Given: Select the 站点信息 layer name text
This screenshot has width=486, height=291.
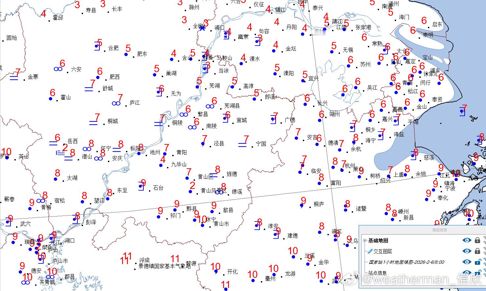Looking at the screenshot, I should point(377,272).
